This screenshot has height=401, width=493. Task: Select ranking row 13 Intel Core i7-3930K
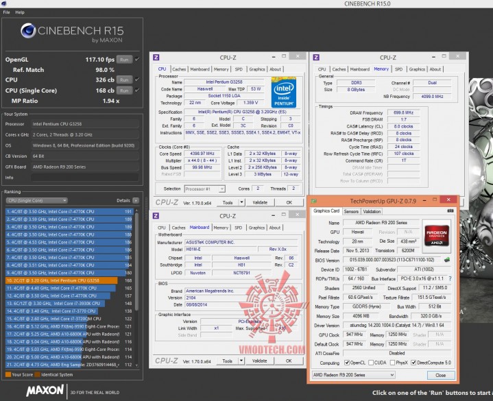click(69, 303)
